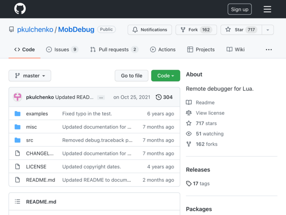Click the 'on Oct 25, 2021' commit date
Screen dimensions: 286x215
point(132,97)
